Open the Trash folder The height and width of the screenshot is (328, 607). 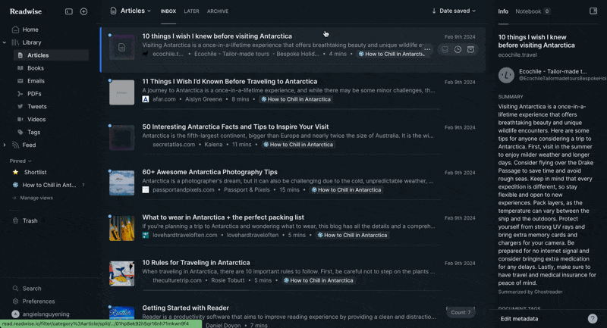[30, 220]
